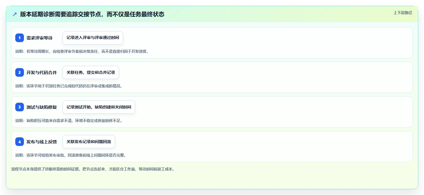The height and width of the screenshot is (195, 424).
Task: Click the 记录测试开始、缺陷创建和关闭时间 chip
Action: pyautogui.click(x=99, y=107)
